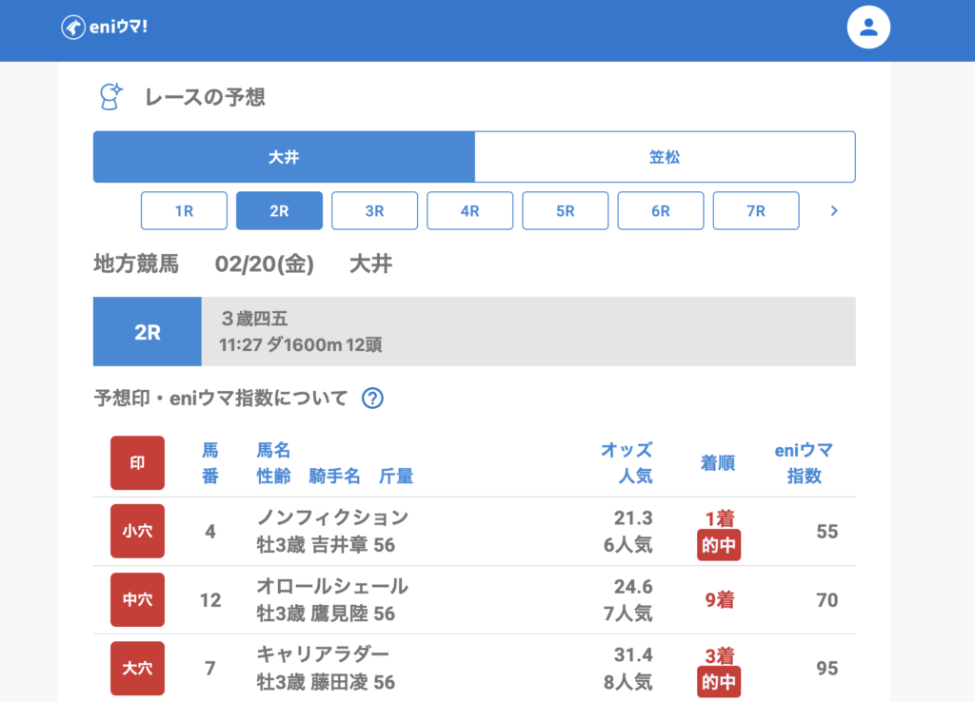Open race 6R

coord(660,211)
